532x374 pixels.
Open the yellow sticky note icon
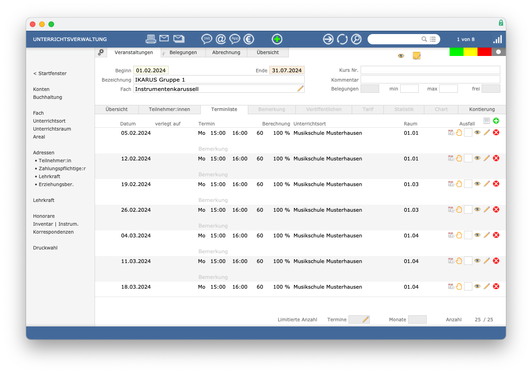tap(416, 55)
